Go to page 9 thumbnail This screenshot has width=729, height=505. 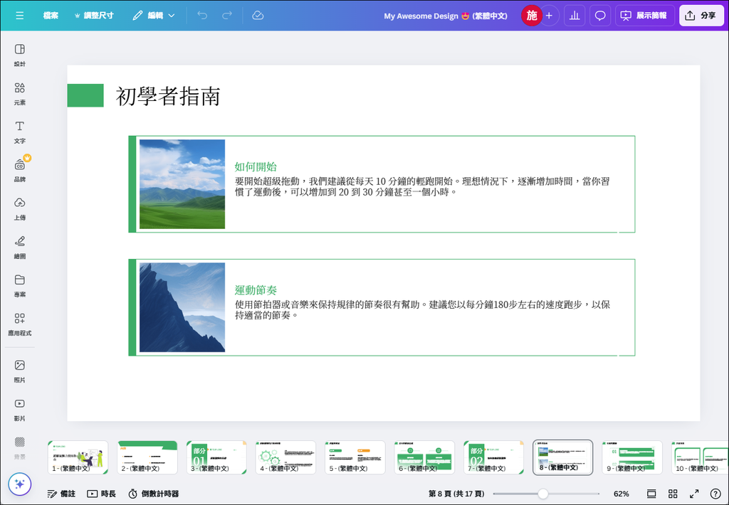pyautogui.click(x=632, y=457)
